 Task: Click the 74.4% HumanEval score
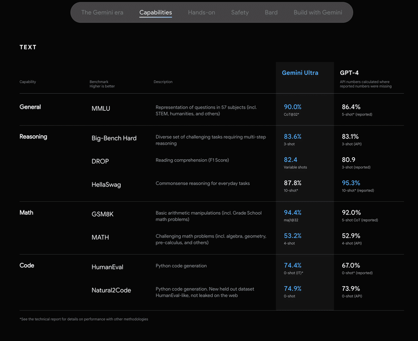pyautogui.click(x=293, y=265)
